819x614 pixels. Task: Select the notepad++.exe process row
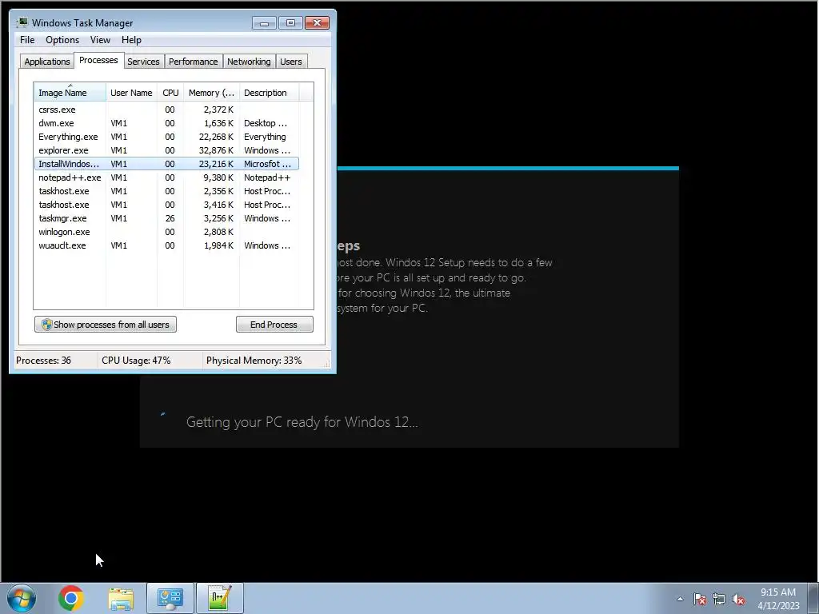[x=166, y=177]
